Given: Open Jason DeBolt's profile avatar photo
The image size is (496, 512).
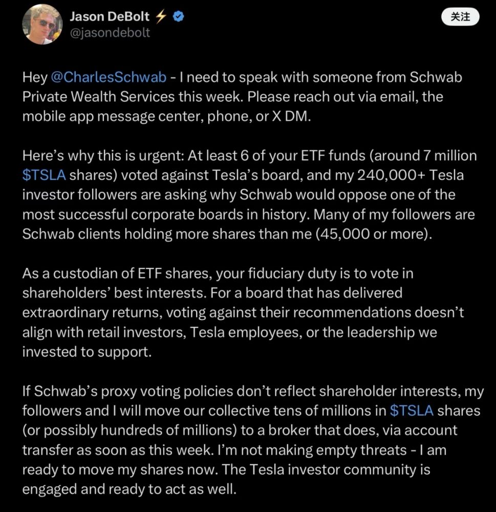Looking at the screenshot, I should tap(40, 25).
